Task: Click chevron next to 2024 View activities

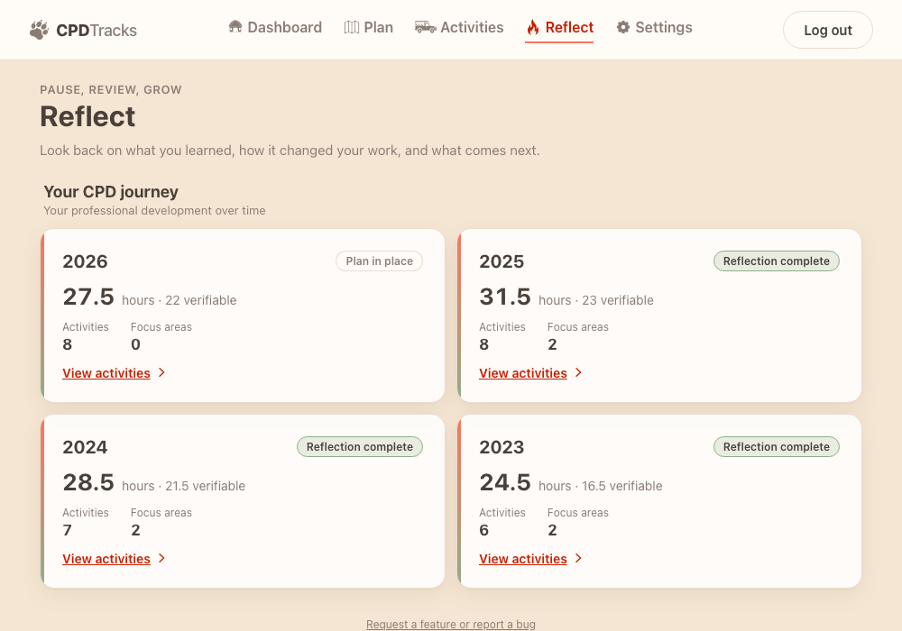Action: point(161,558)
